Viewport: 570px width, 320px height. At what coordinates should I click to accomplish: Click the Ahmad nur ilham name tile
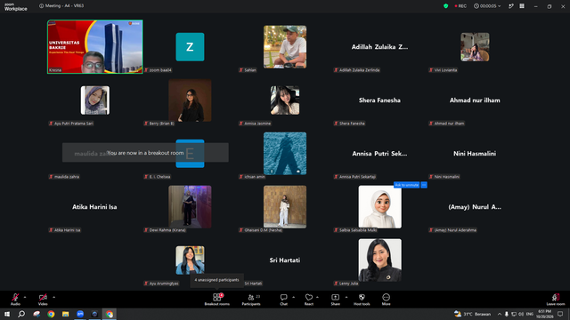475,100
